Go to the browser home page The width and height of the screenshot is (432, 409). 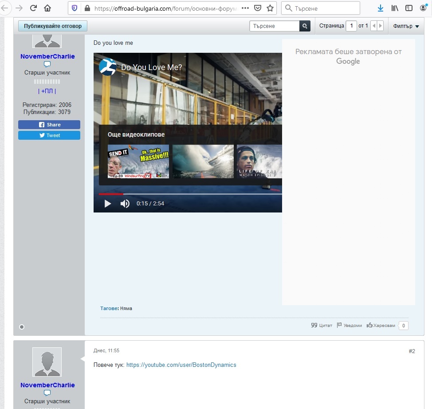pos(47,8)
